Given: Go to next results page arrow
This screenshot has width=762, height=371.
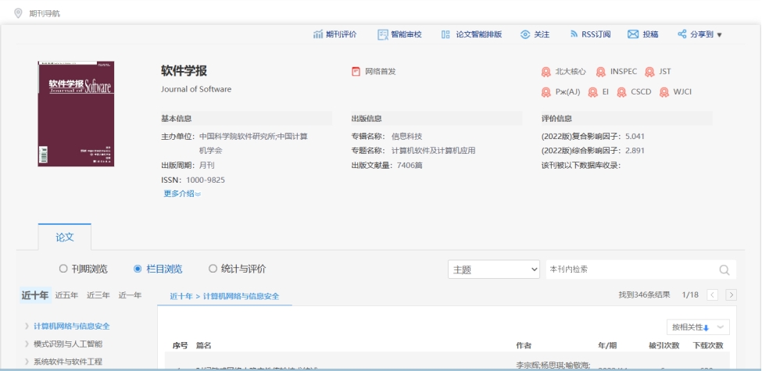Looking at the screenshot, I should pos(731,294).
